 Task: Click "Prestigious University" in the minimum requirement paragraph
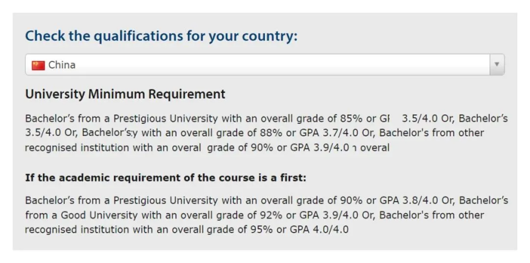click(x=166, y=119)
